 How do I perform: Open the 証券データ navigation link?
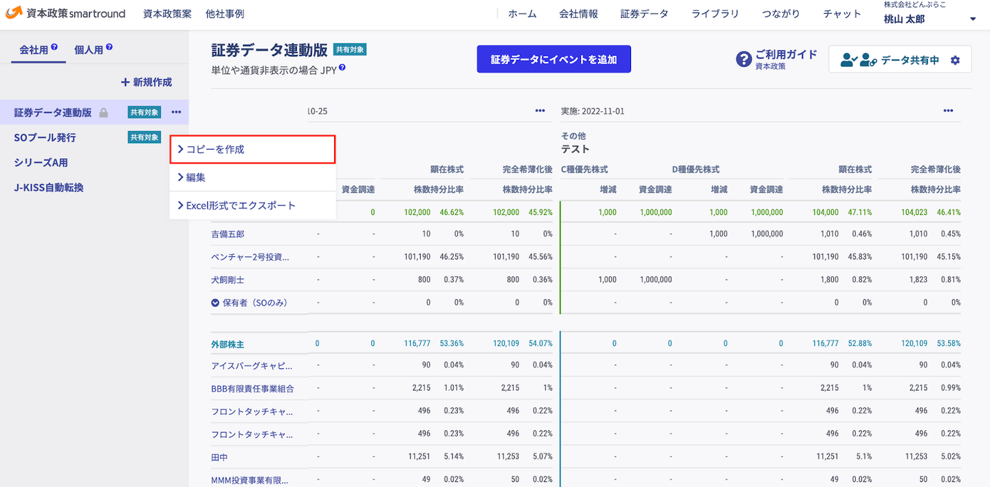[644, 14]
